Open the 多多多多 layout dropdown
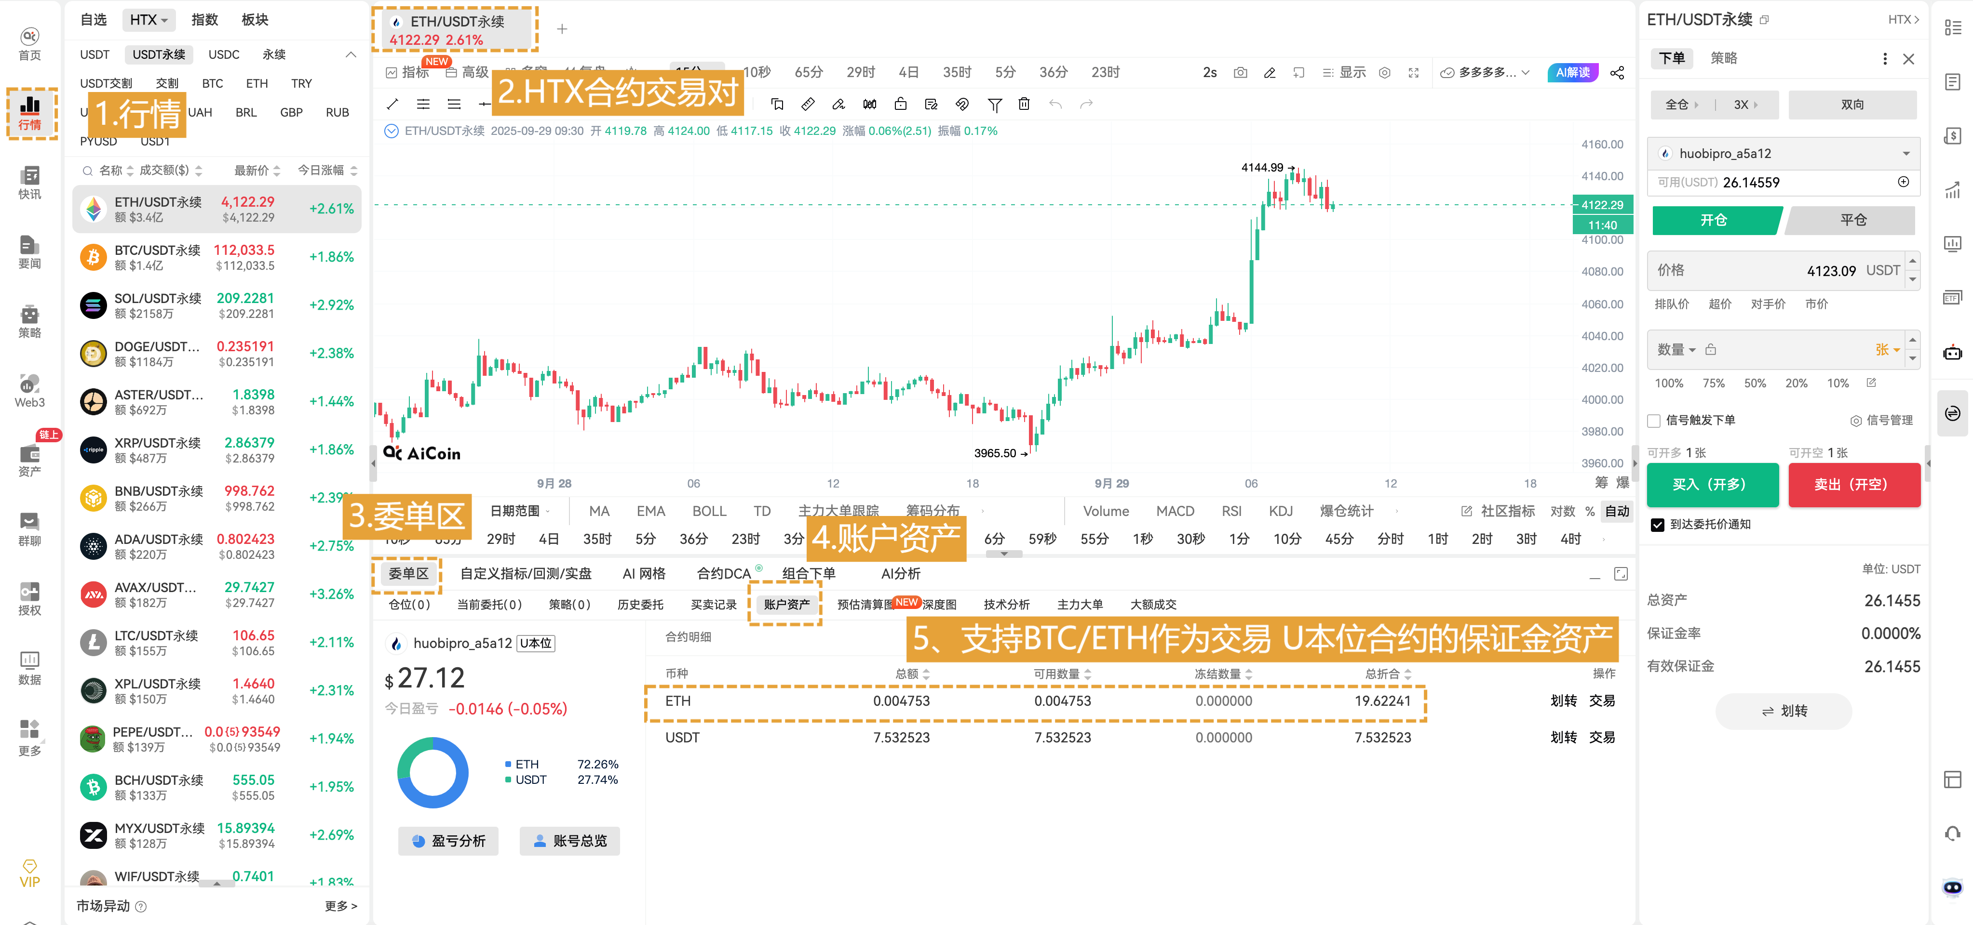The height and width of the screenshot is (925, 1973). coord(1485,73)
